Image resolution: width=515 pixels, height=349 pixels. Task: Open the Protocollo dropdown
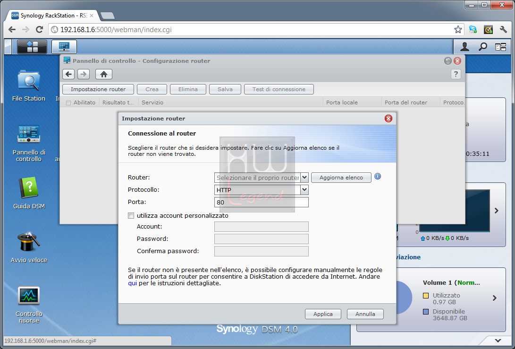[304, 190]
